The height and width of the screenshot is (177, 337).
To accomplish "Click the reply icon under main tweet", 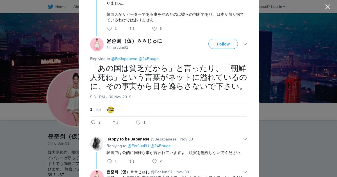I will [x=94, y=122].
